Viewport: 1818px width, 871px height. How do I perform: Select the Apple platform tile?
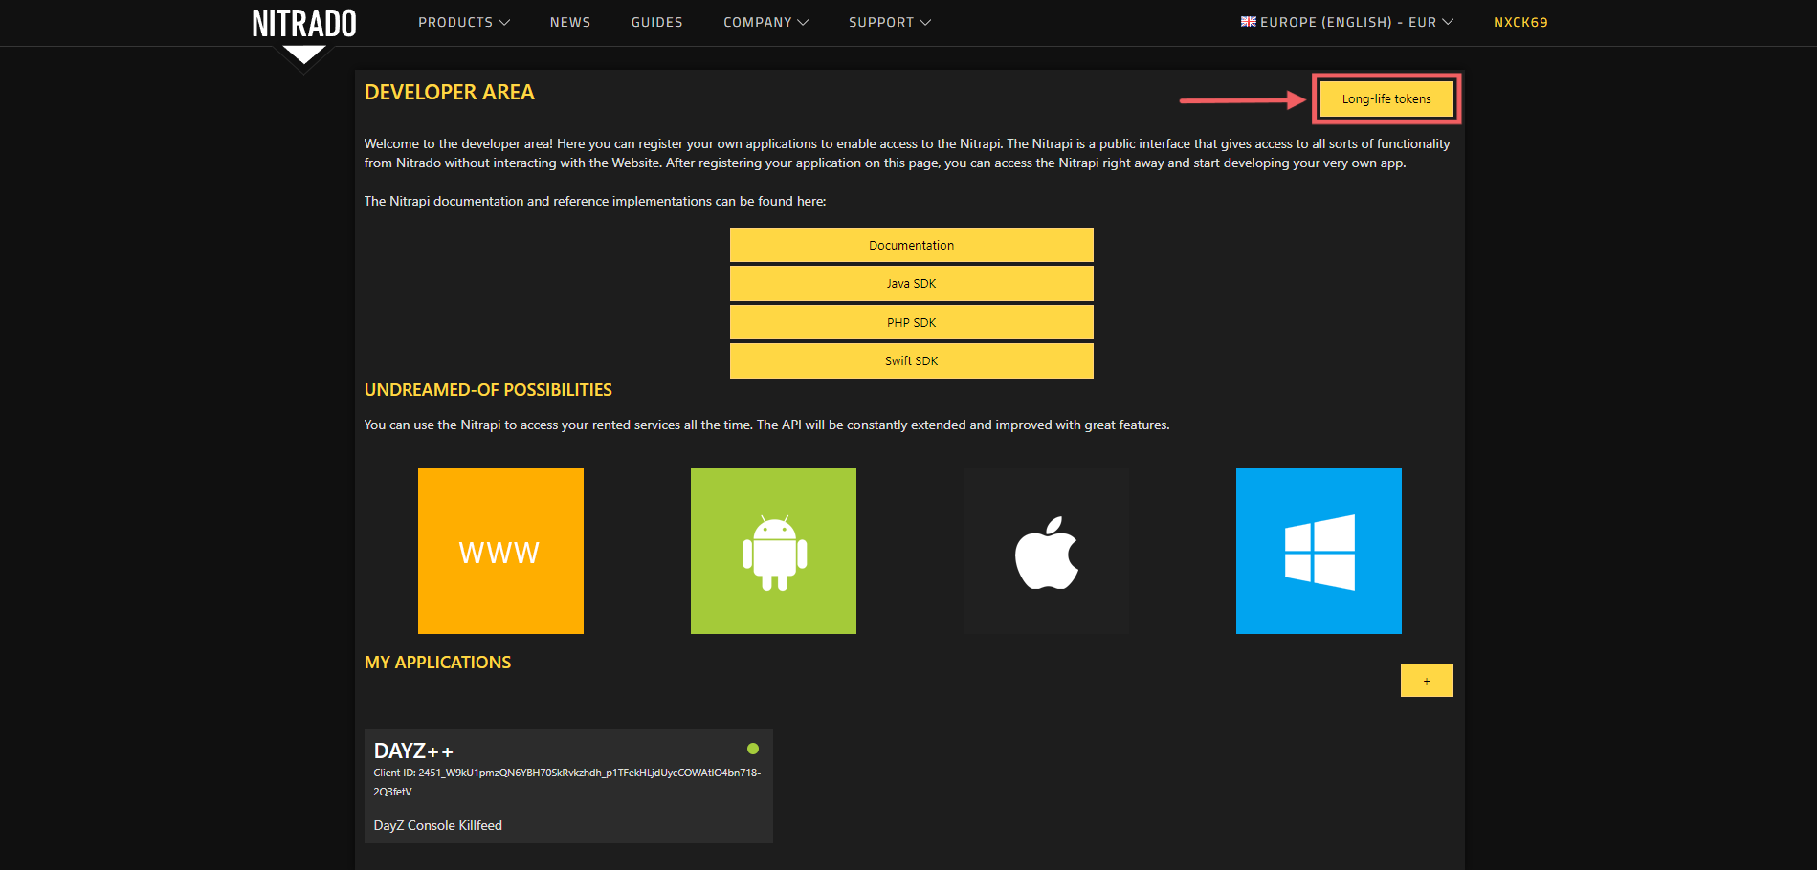(x=1046, y=551)
